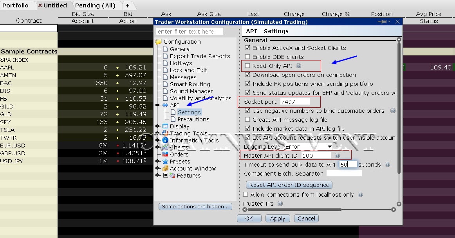Click the Reset API order ID sequence button
455x238 pixels.
point(289,185)
